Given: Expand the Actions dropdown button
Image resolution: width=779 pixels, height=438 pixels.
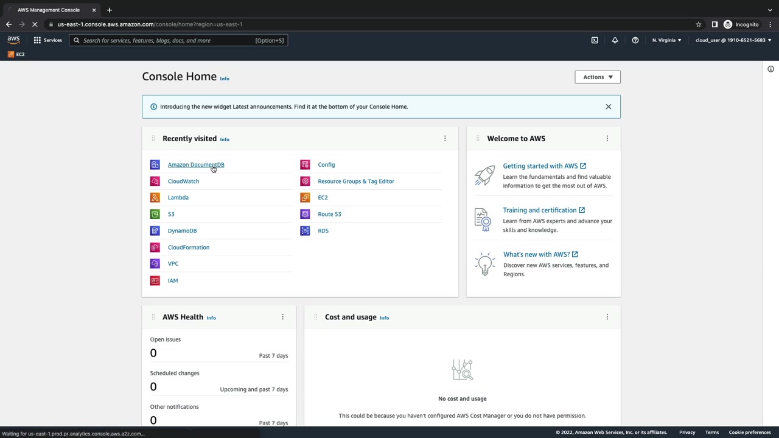Looking at the screenshot, I should pos(597,77).
